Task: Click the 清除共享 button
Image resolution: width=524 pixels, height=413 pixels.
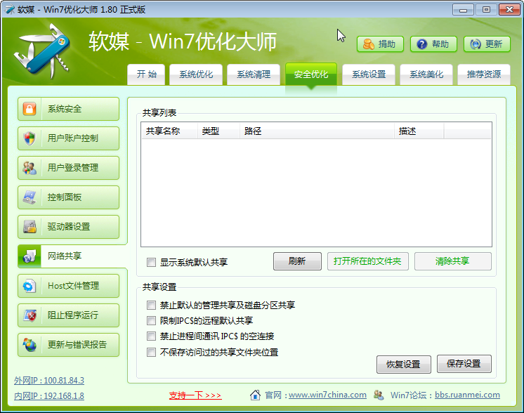Action: (453, 261)
